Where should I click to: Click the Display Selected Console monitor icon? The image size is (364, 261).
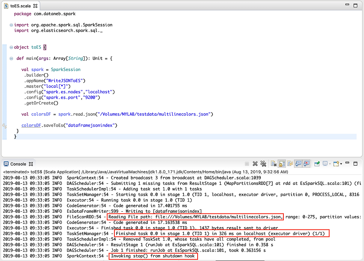[x=325, y=164]
